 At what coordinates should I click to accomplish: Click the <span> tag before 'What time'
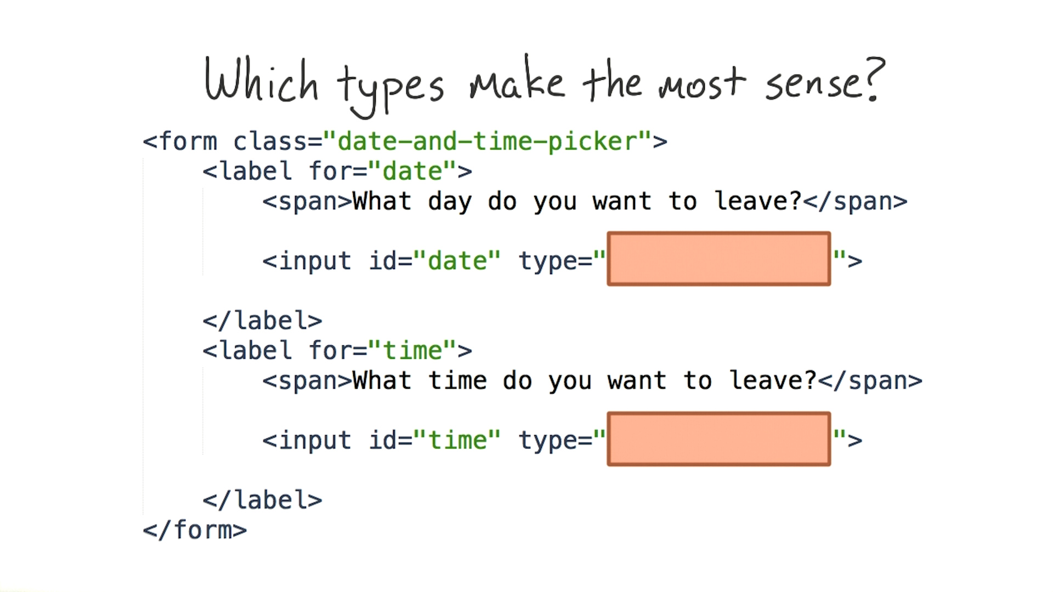point(307,381)
